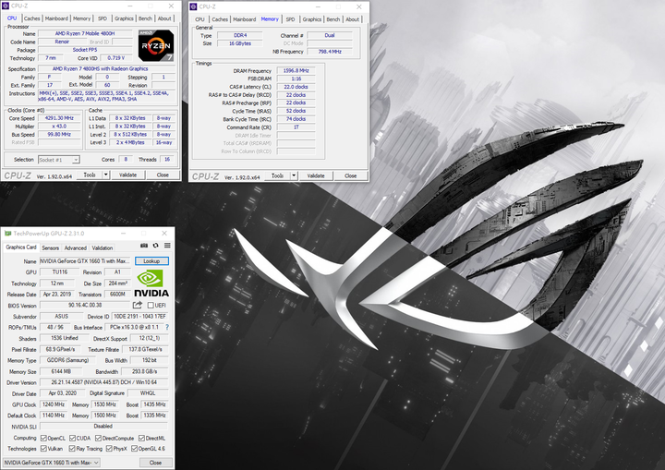Click the Multiplier x 43.0 value

(59, 126)
